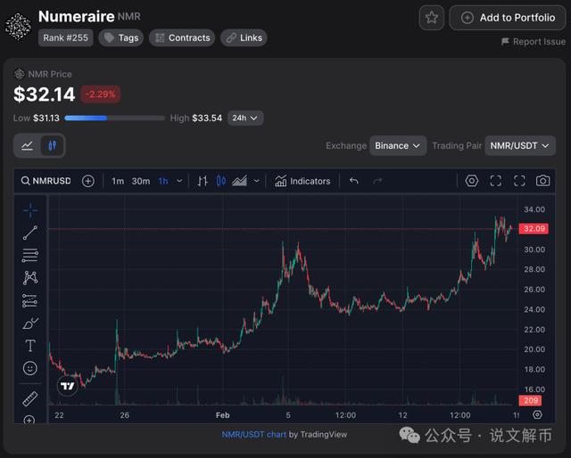Click the 32.09 current price label
Viewport: 571px width, 458px height.
534,229
